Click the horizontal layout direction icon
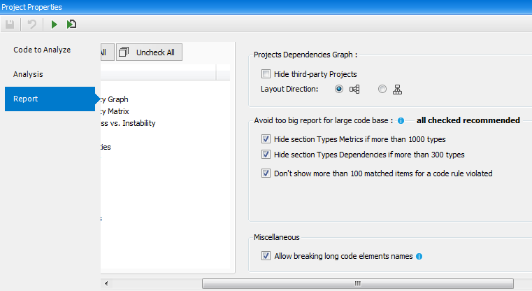Image resolution: width=532 pixels, height=291 pixels. click(354, 89)
